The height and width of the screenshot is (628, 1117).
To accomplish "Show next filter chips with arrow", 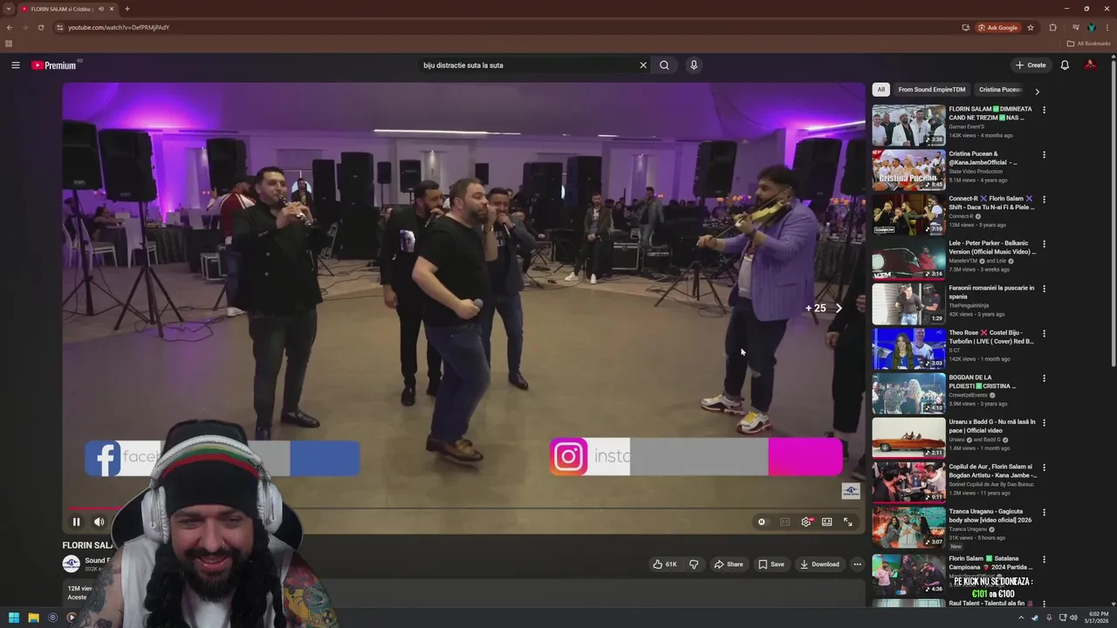I will tap(1037, 91).
